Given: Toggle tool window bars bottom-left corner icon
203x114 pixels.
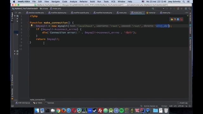Looking at the screenshot, I should 12,106.
